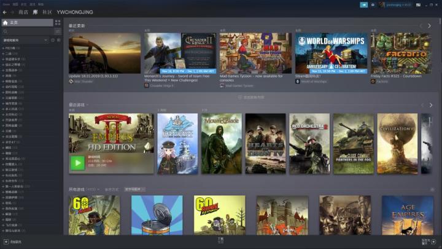Click the library search field

point(28,31)
